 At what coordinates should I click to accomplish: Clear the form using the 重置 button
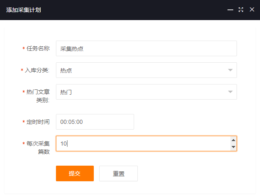tap(118, 173)
